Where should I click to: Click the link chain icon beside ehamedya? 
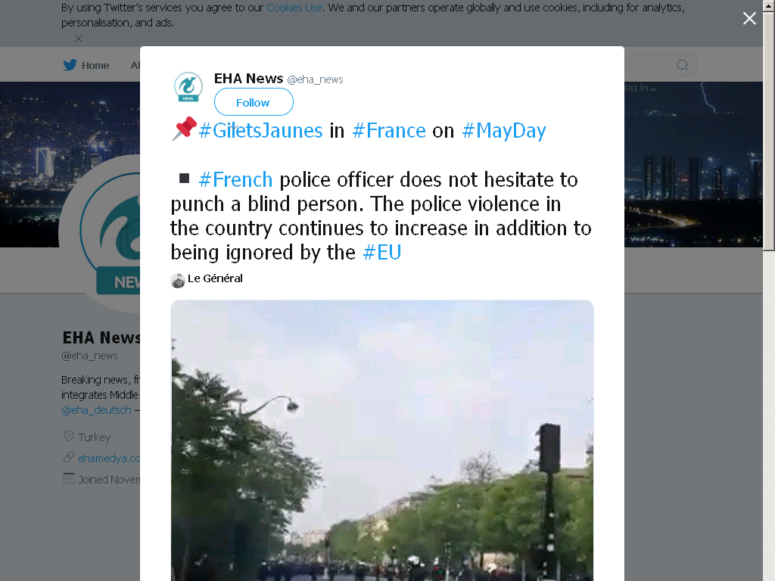coord(69,458)
